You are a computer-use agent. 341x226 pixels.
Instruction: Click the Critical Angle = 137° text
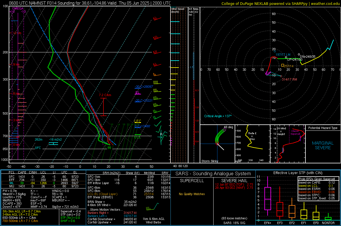(x=218, y=116)
